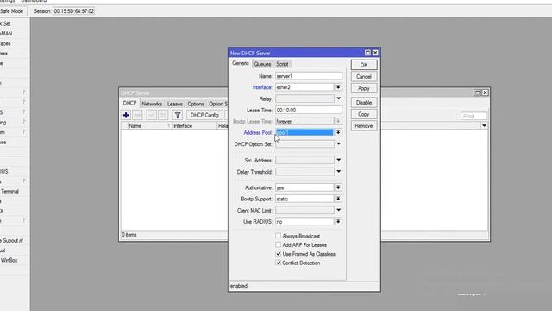
Task: Expand the Client MAC Limit field
Action: pos(338,210)
